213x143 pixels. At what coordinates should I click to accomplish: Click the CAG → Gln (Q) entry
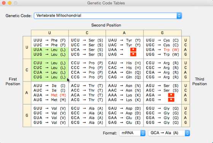pos(124,77)
